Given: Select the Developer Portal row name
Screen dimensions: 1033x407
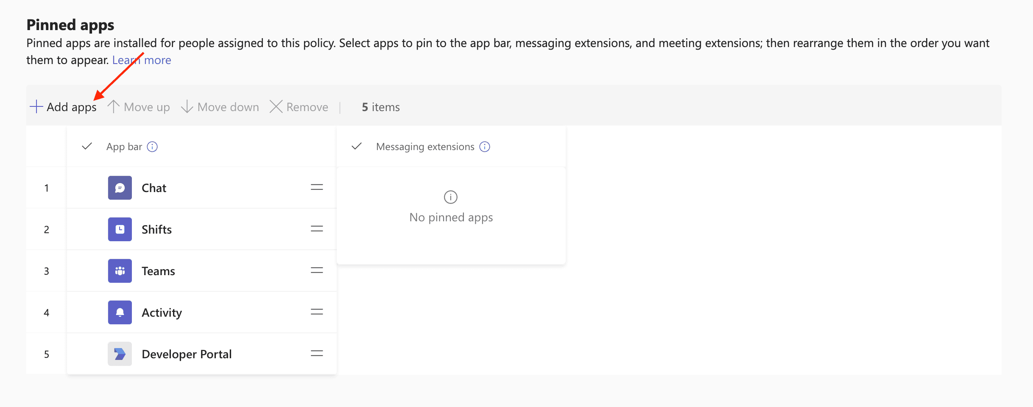Looking at the screenshot, I should [x=187, y=354].
